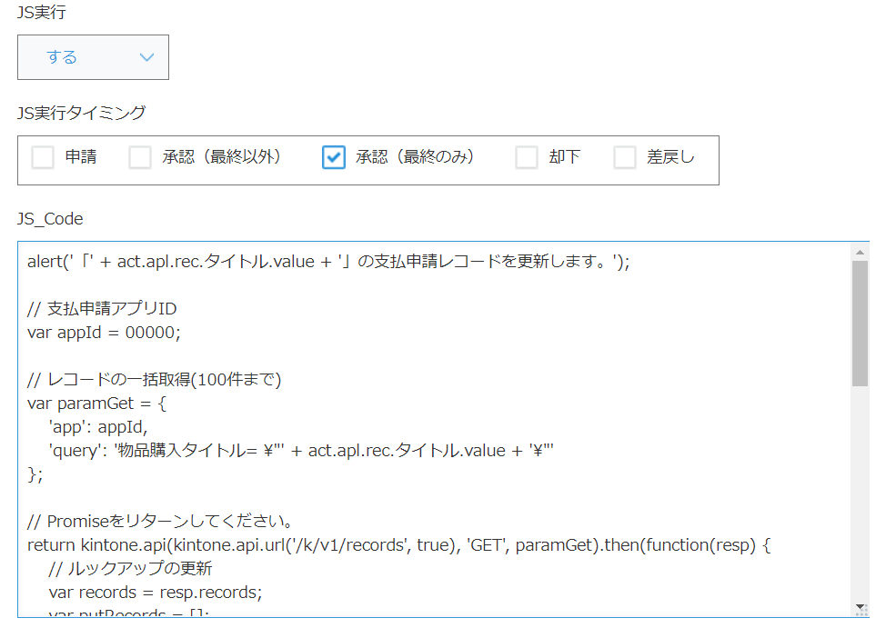
Task: Click the '// Promiseをリターンしてください。' comment
Action: pyautogui.click(x=159, y=522)
